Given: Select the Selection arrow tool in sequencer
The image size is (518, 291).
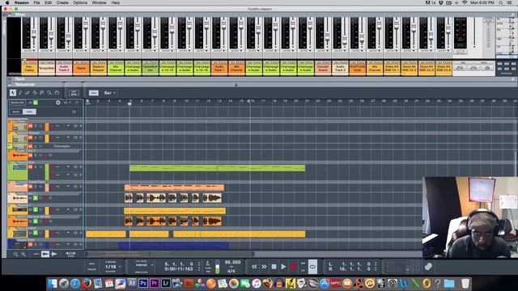Looking at the screenshot, I should (13, 93).
